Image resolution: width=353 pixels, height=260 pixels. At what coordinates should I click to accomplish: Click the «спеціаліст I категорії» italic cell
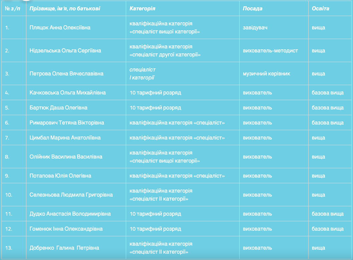coord(142,74)
